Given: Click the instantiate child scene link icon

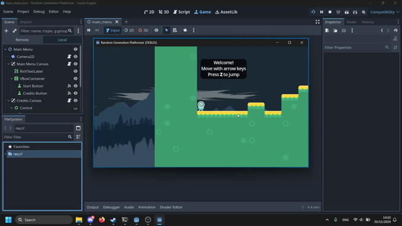Looking at the screenshot, I should pyautogui.click(x=14, y=31).
